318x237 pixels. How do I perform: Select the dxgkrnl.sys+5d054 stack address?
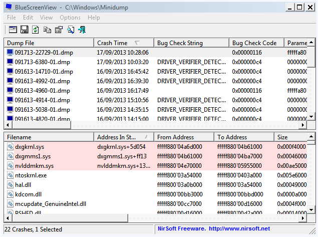point(121,146)
